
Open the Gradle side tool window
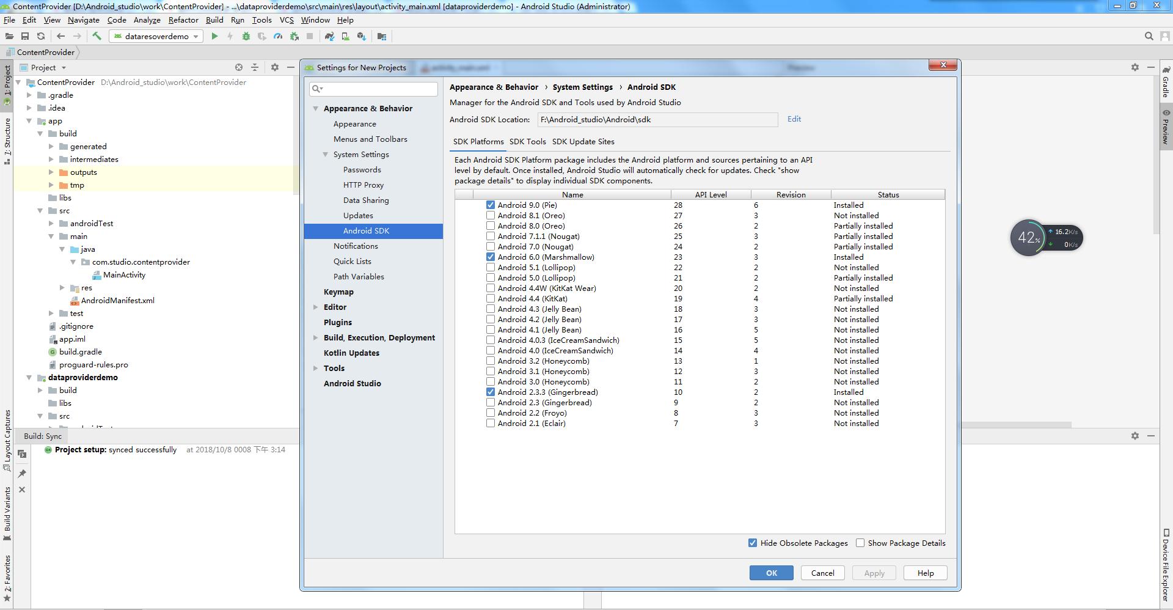pos(1166,81)
